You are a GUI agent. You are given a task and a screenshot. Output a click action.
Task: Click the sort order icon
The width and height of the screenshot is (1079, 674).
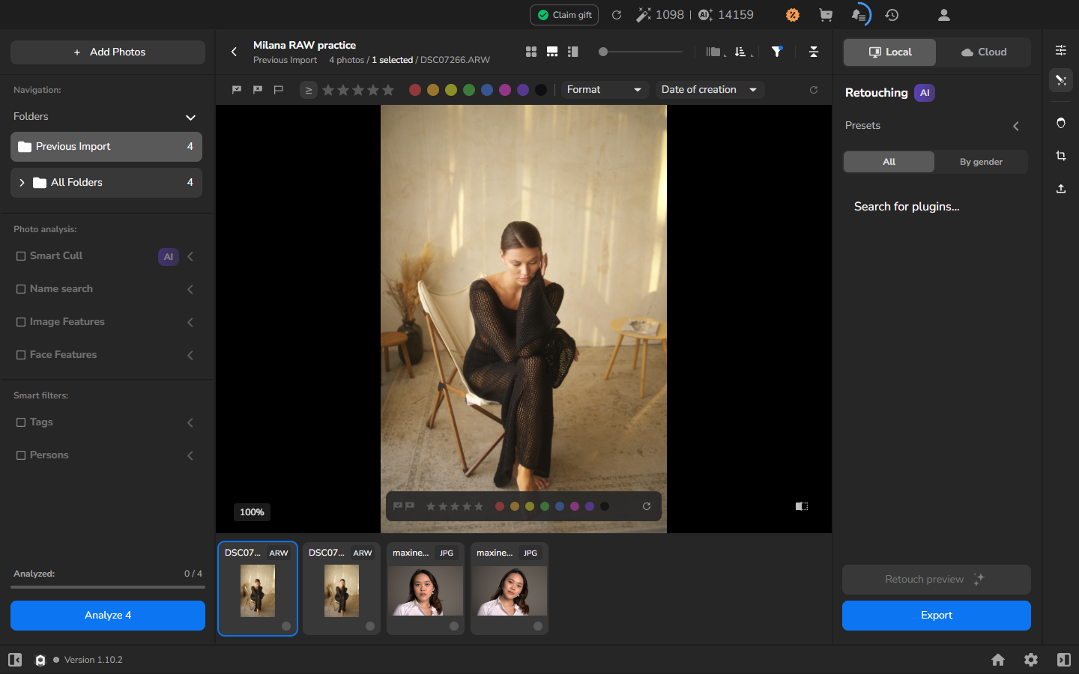click(x=741, y=52)
